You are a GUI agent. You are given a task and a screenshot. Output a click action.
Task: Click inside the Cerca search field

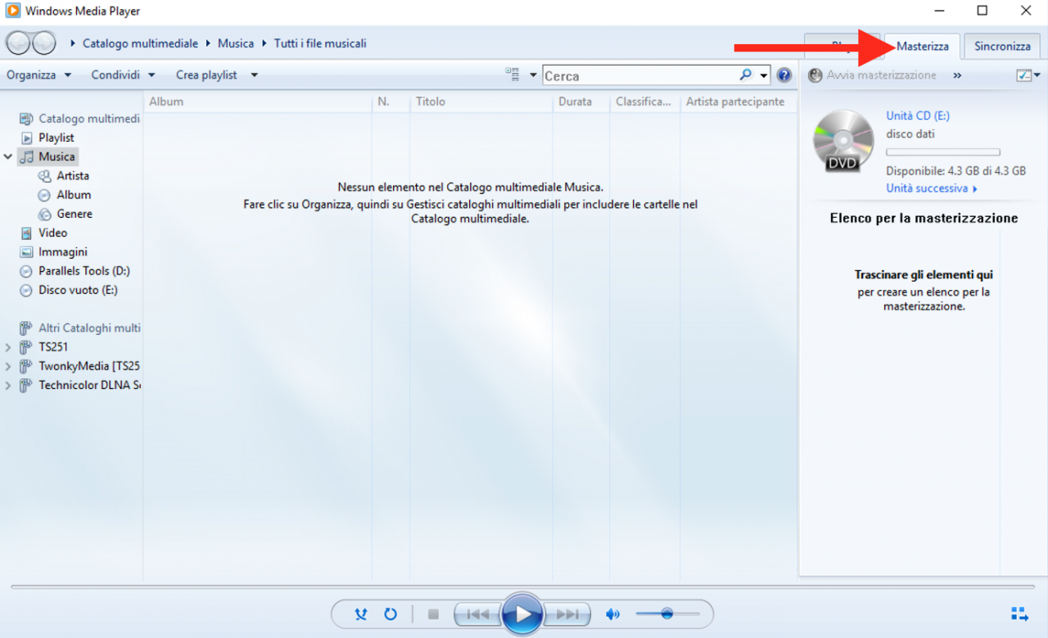pyautogui.click(x=640, y=75)
